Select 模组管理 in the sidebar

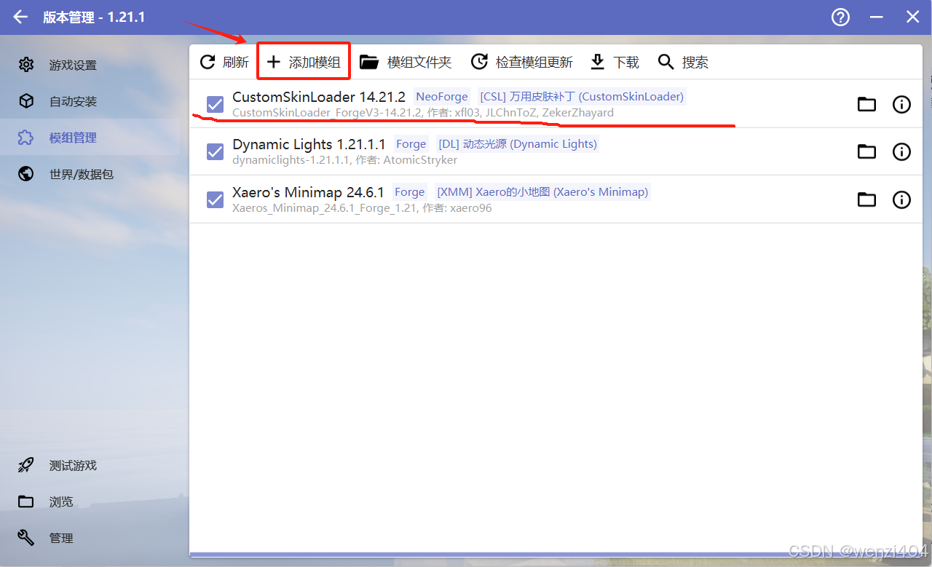90,138
